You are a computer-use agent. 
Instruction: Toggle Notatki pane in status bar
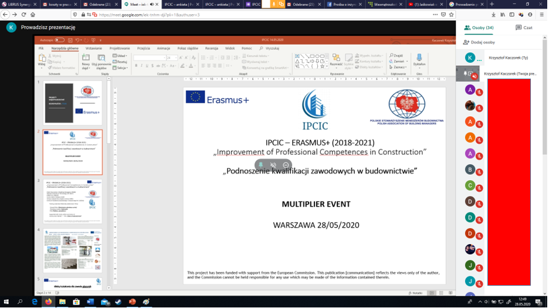point(415,293)
